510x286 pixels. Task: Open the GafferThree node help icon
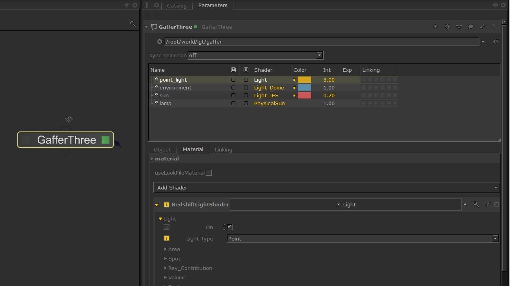(435, 27)
